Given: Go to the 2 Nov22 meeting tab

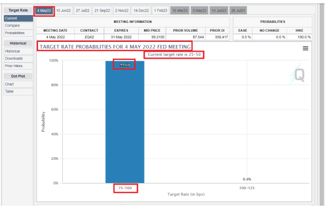Looking at the screenshot, I should click(122, 10).
